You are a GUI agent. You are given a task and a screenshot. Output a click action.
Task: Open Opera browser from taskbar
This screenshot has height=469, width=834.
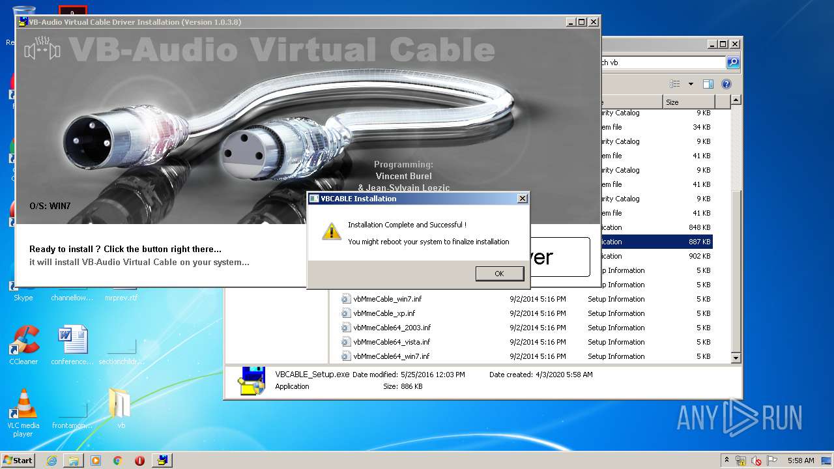(x=139, y=461)
